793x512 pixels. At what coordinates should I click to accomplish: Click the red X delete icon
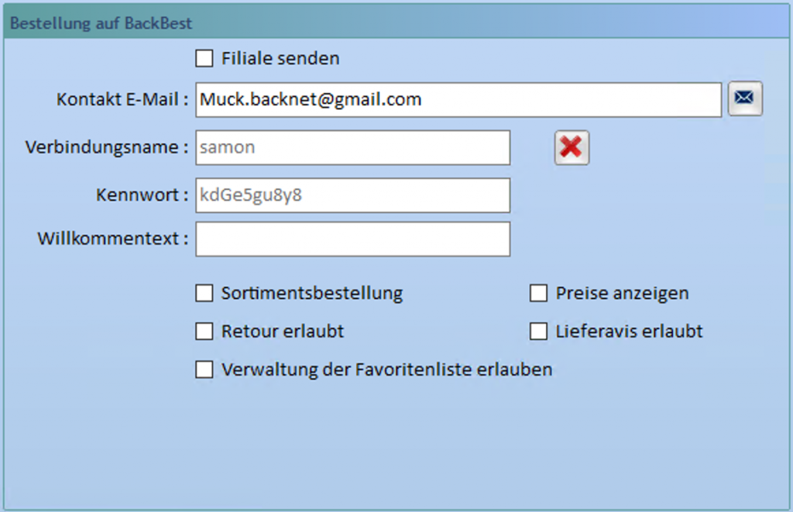[x=572, y=147]
